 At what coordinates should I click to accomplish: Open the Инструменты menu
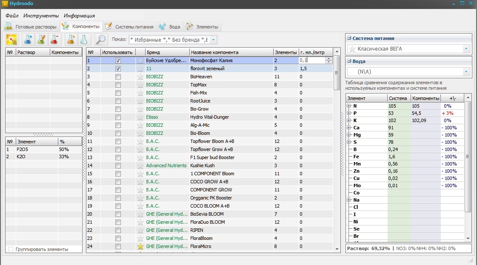coord(41,15)
